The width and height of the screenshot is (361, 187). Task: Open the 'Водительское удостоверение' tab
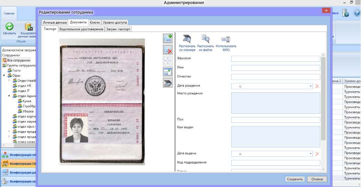pos(81,29)
